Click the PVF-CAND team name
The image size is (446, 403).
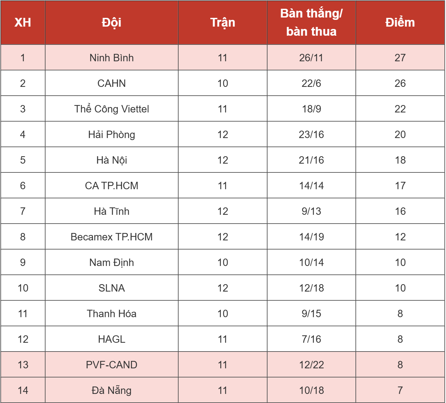click(112, 365)
